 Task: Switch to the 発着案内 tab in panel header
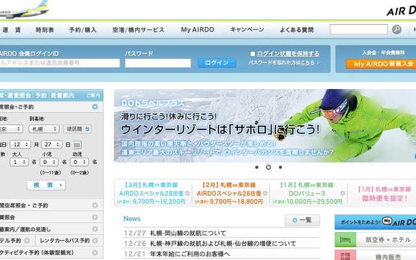point(62,96)
